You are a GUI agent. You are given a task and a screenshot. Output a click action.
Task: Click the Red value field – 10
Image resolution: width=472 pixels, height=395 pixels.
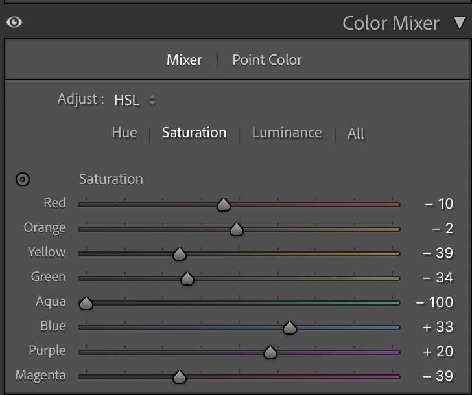[x=439, y=204]
